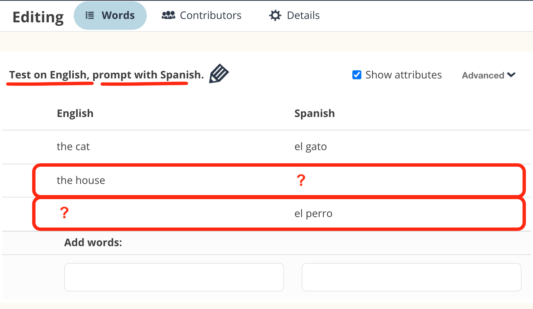This screenshot has height=309, width=533.
Task: Click the red question mark in the house row
Action: click(301, 180)
